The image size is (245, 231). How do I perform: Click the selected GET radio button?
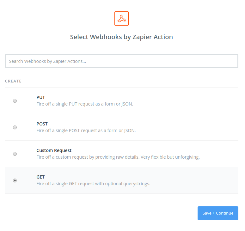pyautogui.click(x=15, y=180)
